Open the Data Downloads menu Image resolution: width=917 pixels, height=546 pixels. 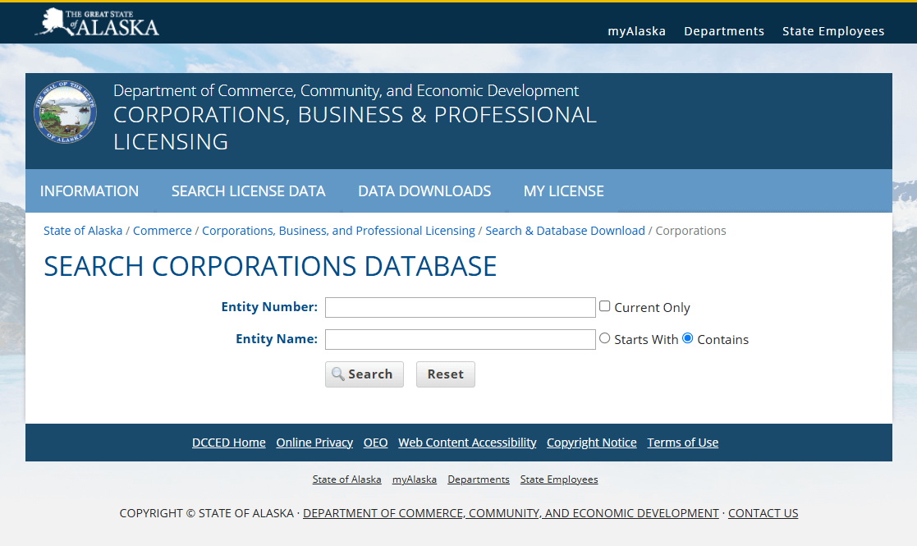pyautogui.click(x=424, y=191)
